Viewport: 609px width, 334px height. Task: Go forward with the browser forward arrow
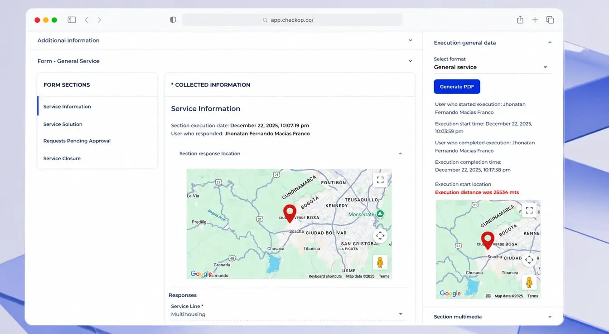(x=99, y=20)
